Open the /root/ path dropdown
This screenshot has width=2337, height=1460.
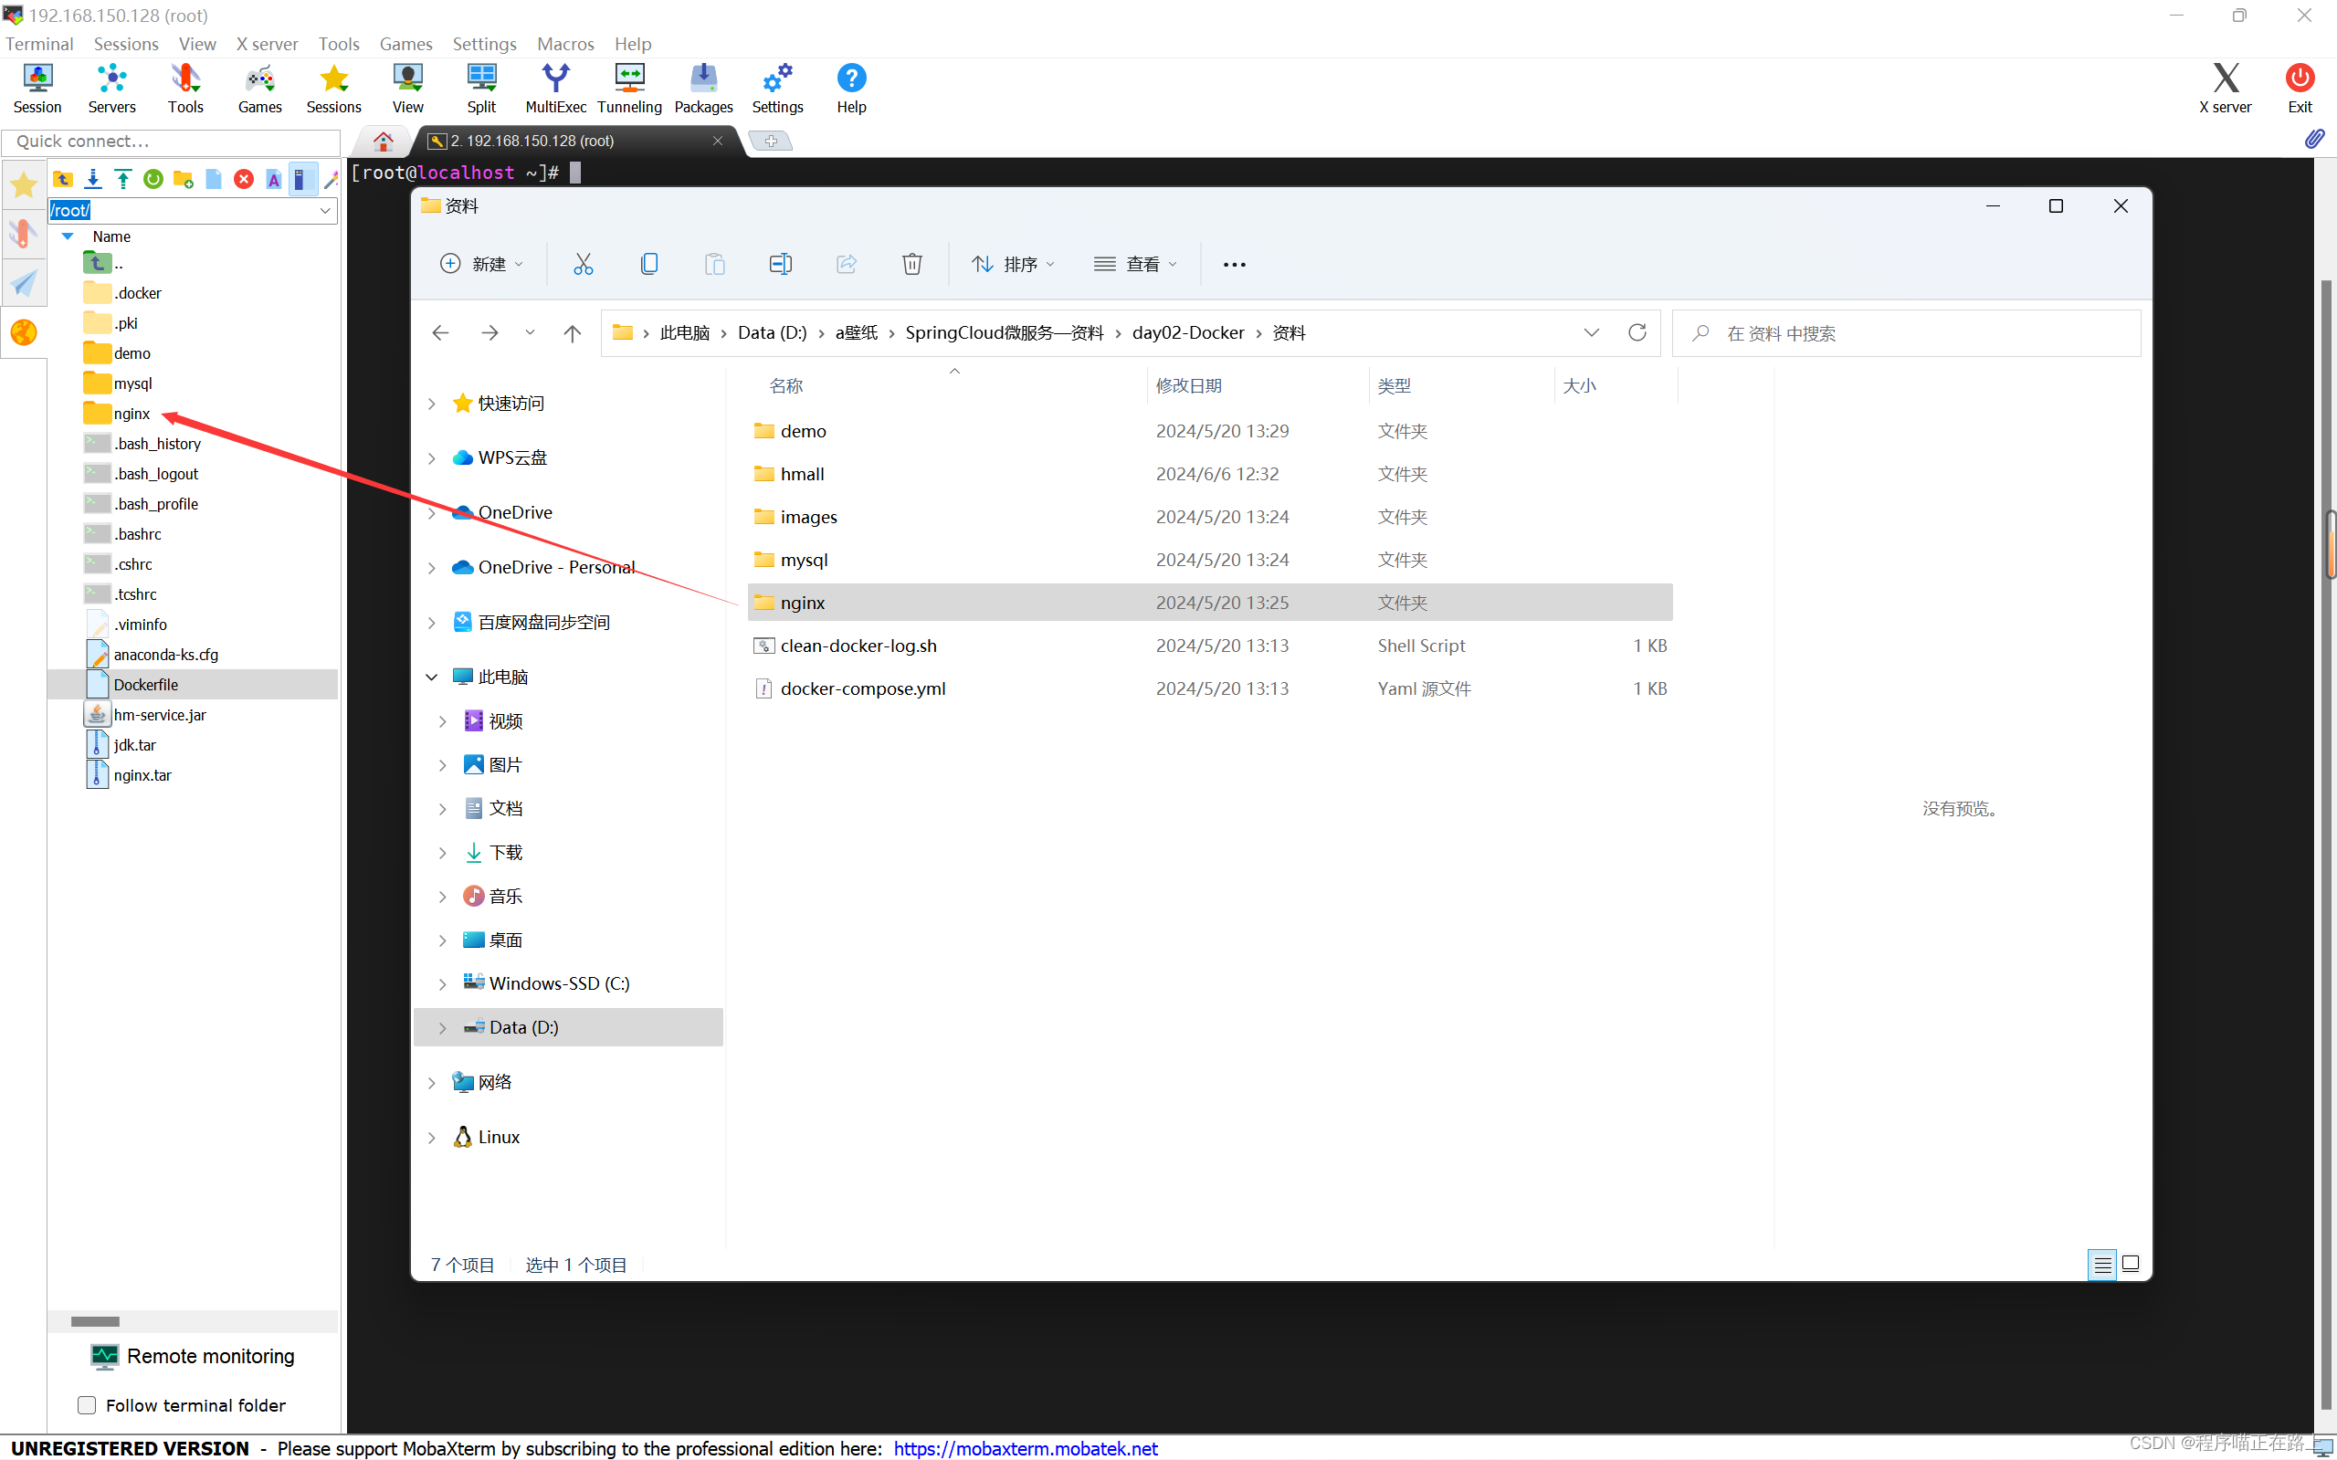pyautogui.click(x=325, y=209)
